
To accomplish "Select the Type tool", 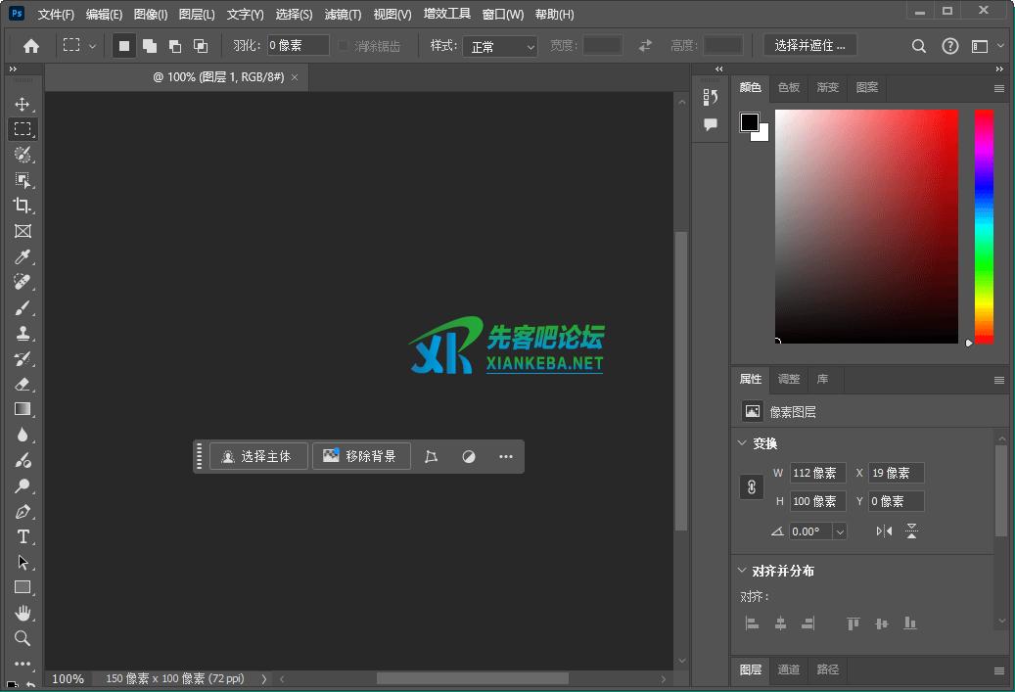I will 23,537.
